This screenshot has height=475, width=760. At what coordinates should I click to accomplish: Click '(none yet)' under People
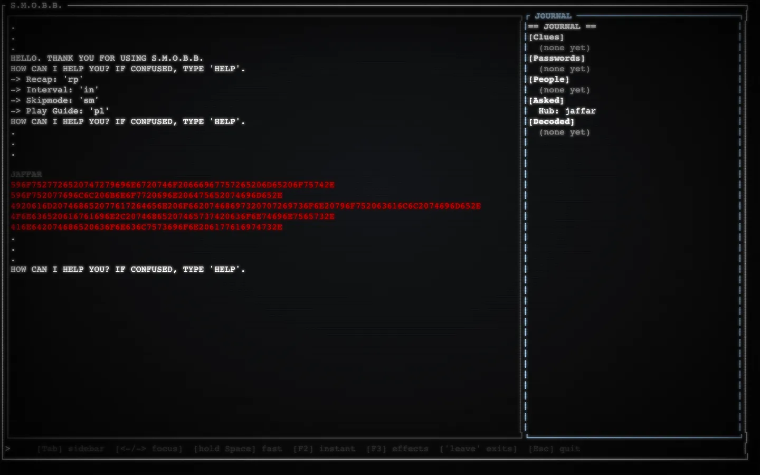tap(564, 90)
